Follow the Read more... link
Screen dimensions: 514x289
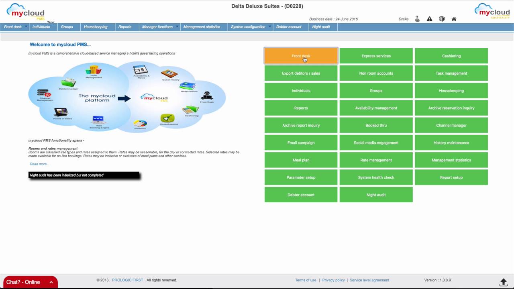(39, 164)
